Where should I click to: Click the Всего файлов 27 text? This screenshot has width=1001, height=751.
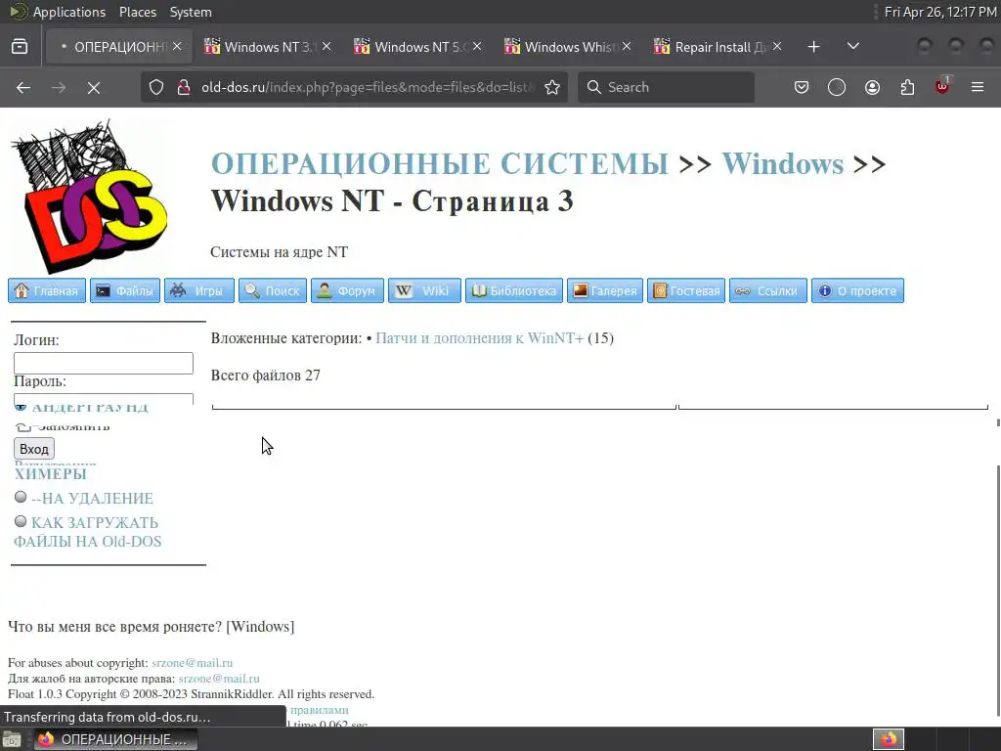tap(266, 375)
